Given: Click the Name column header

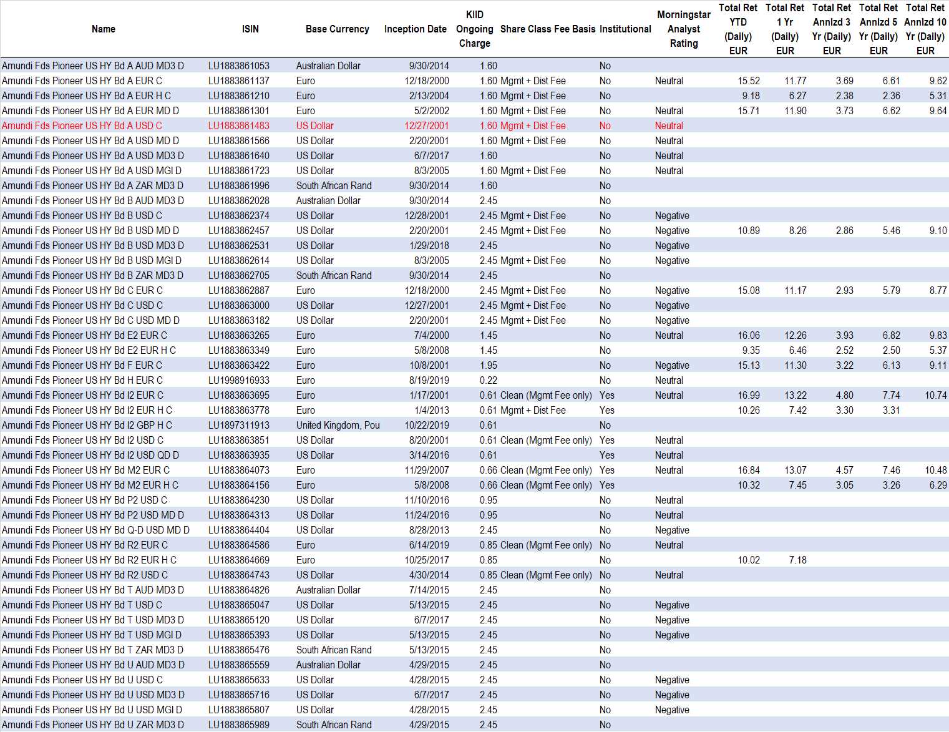Looking at the screenshot, I should pyautogui.click(x=103, y=29).
